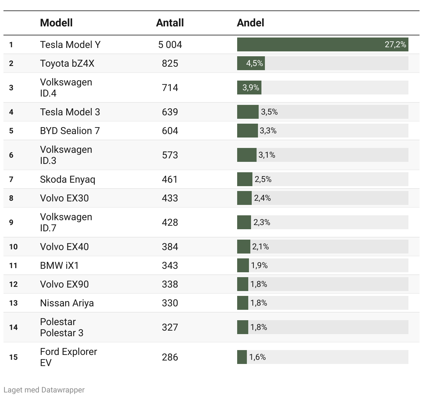Click the Nissan Ariya count 330
The image size is (423, 398).
tap(170, 303)
